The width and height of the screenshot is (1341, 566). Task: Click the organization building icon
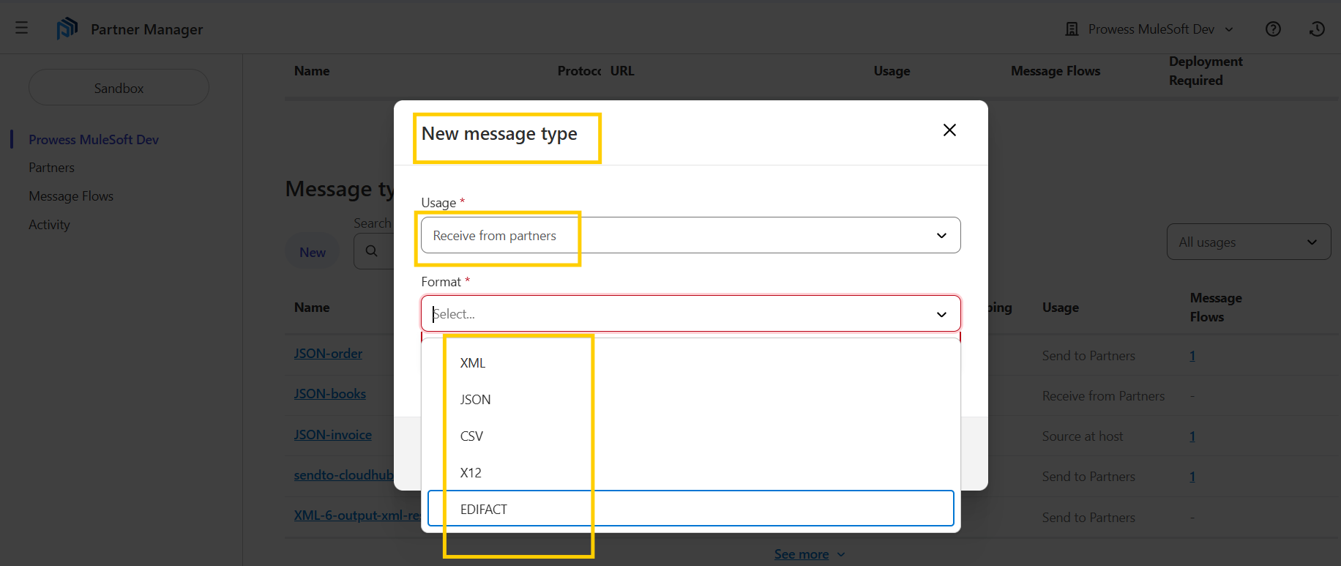point(1072,29)
